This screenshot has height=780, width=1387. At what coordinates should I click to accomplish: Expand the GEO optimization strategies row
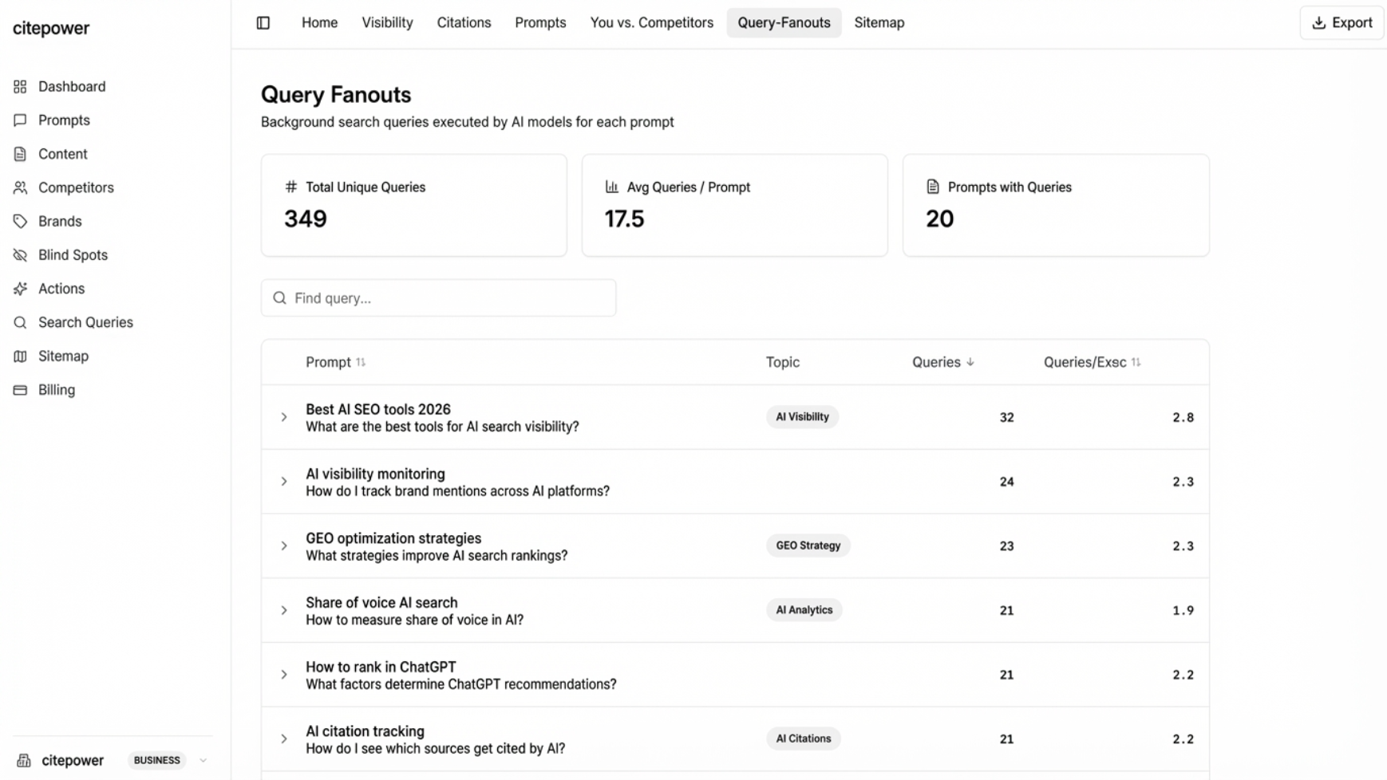tap(283, 546)
